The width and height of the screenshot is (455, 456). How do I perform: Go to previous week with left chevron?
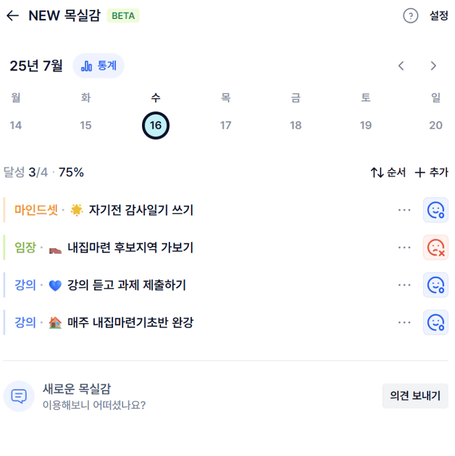[x=401, y=66]
